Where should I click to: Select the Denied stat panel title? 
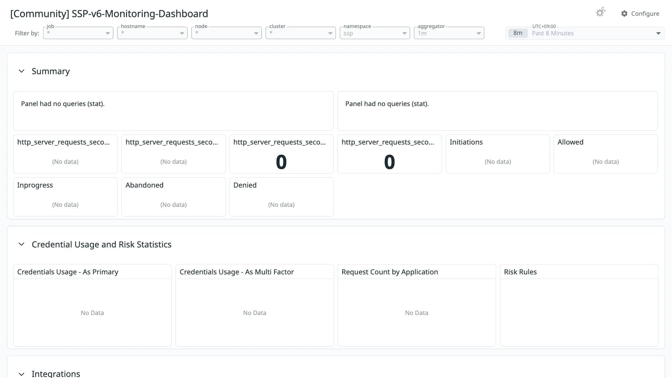(x=245, y=185)
